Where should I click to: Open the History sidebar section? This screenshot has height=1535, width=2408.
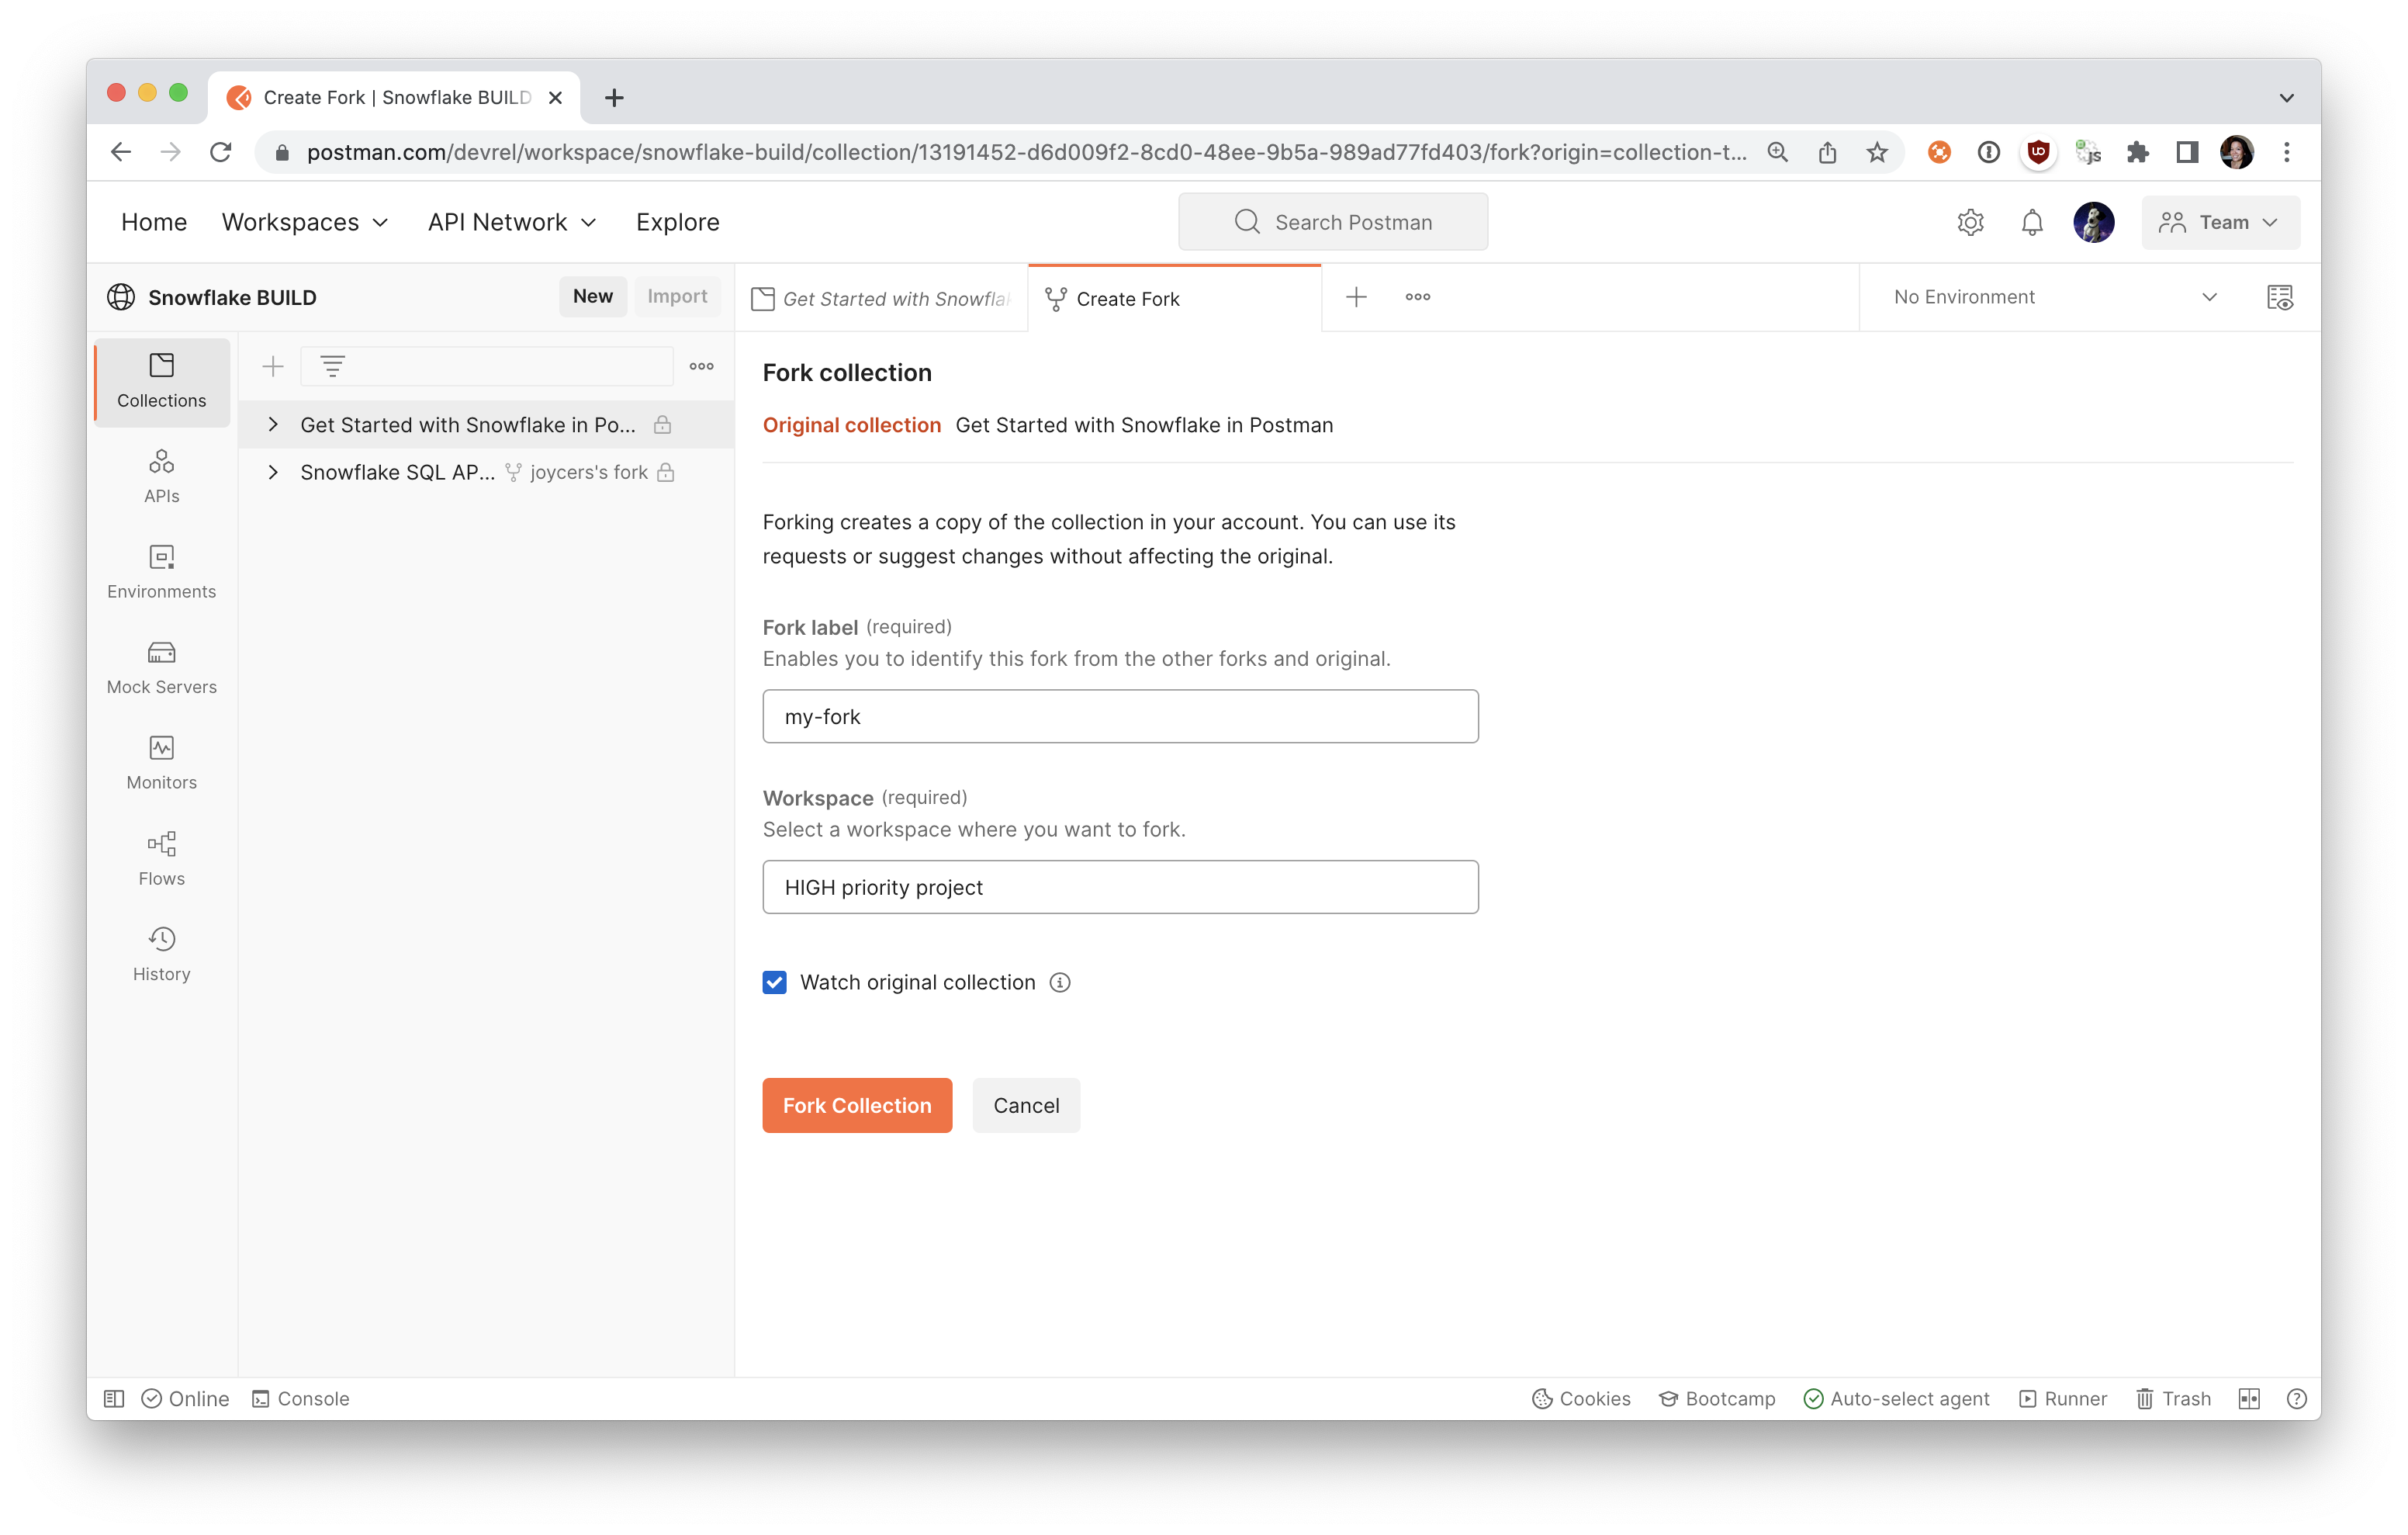coord(161,954)
